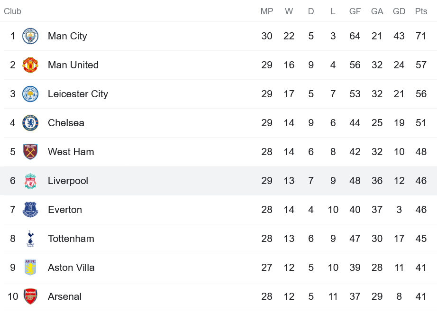Screen dimensions: 437x315
Task: Open the Man City team name
Action: (x=67, y=36)
